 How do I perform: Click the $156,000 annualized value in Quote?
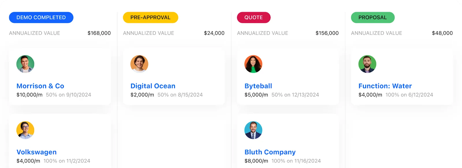(327, 33)
